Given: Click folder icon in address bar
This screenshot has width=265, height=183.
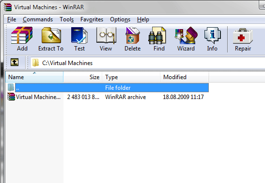Looking at the screenshot, I should (35, 63).
